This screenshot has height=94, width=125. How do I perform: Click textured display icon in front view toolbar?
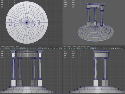[26, 48]
